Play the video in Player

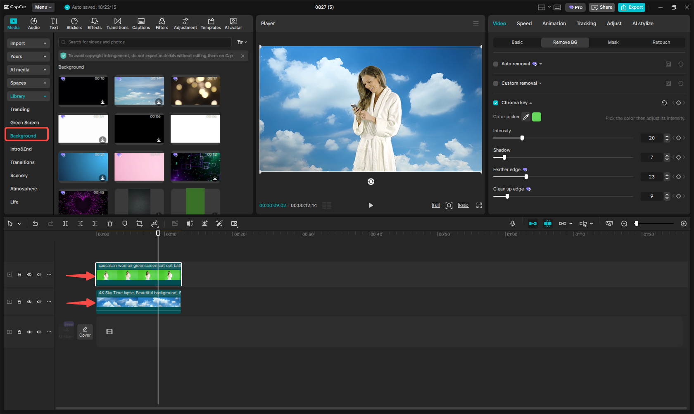click(x=371, y=205)
